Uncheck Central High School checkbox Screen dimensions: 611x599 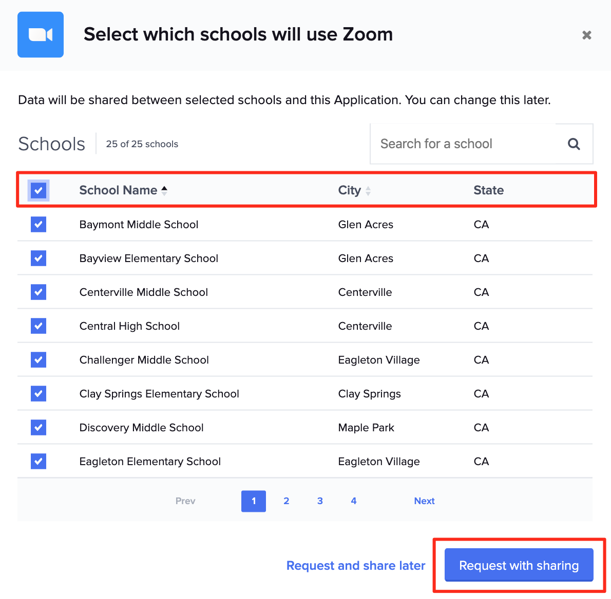39,326
